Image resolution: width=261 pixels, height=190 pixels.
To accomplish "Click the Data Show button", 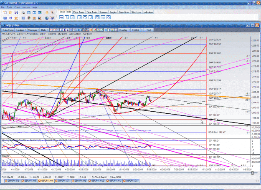I will click(8, 30).
